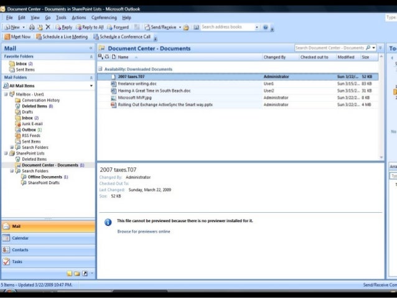397x298 pixels.
Task: Click the Folder List icon in footer
Action: tap(77, 274)
